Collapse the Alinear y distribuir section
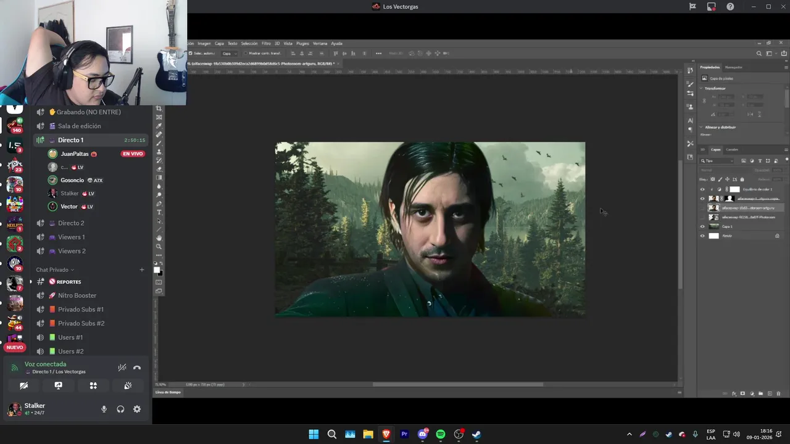 [x=702, y=127]
